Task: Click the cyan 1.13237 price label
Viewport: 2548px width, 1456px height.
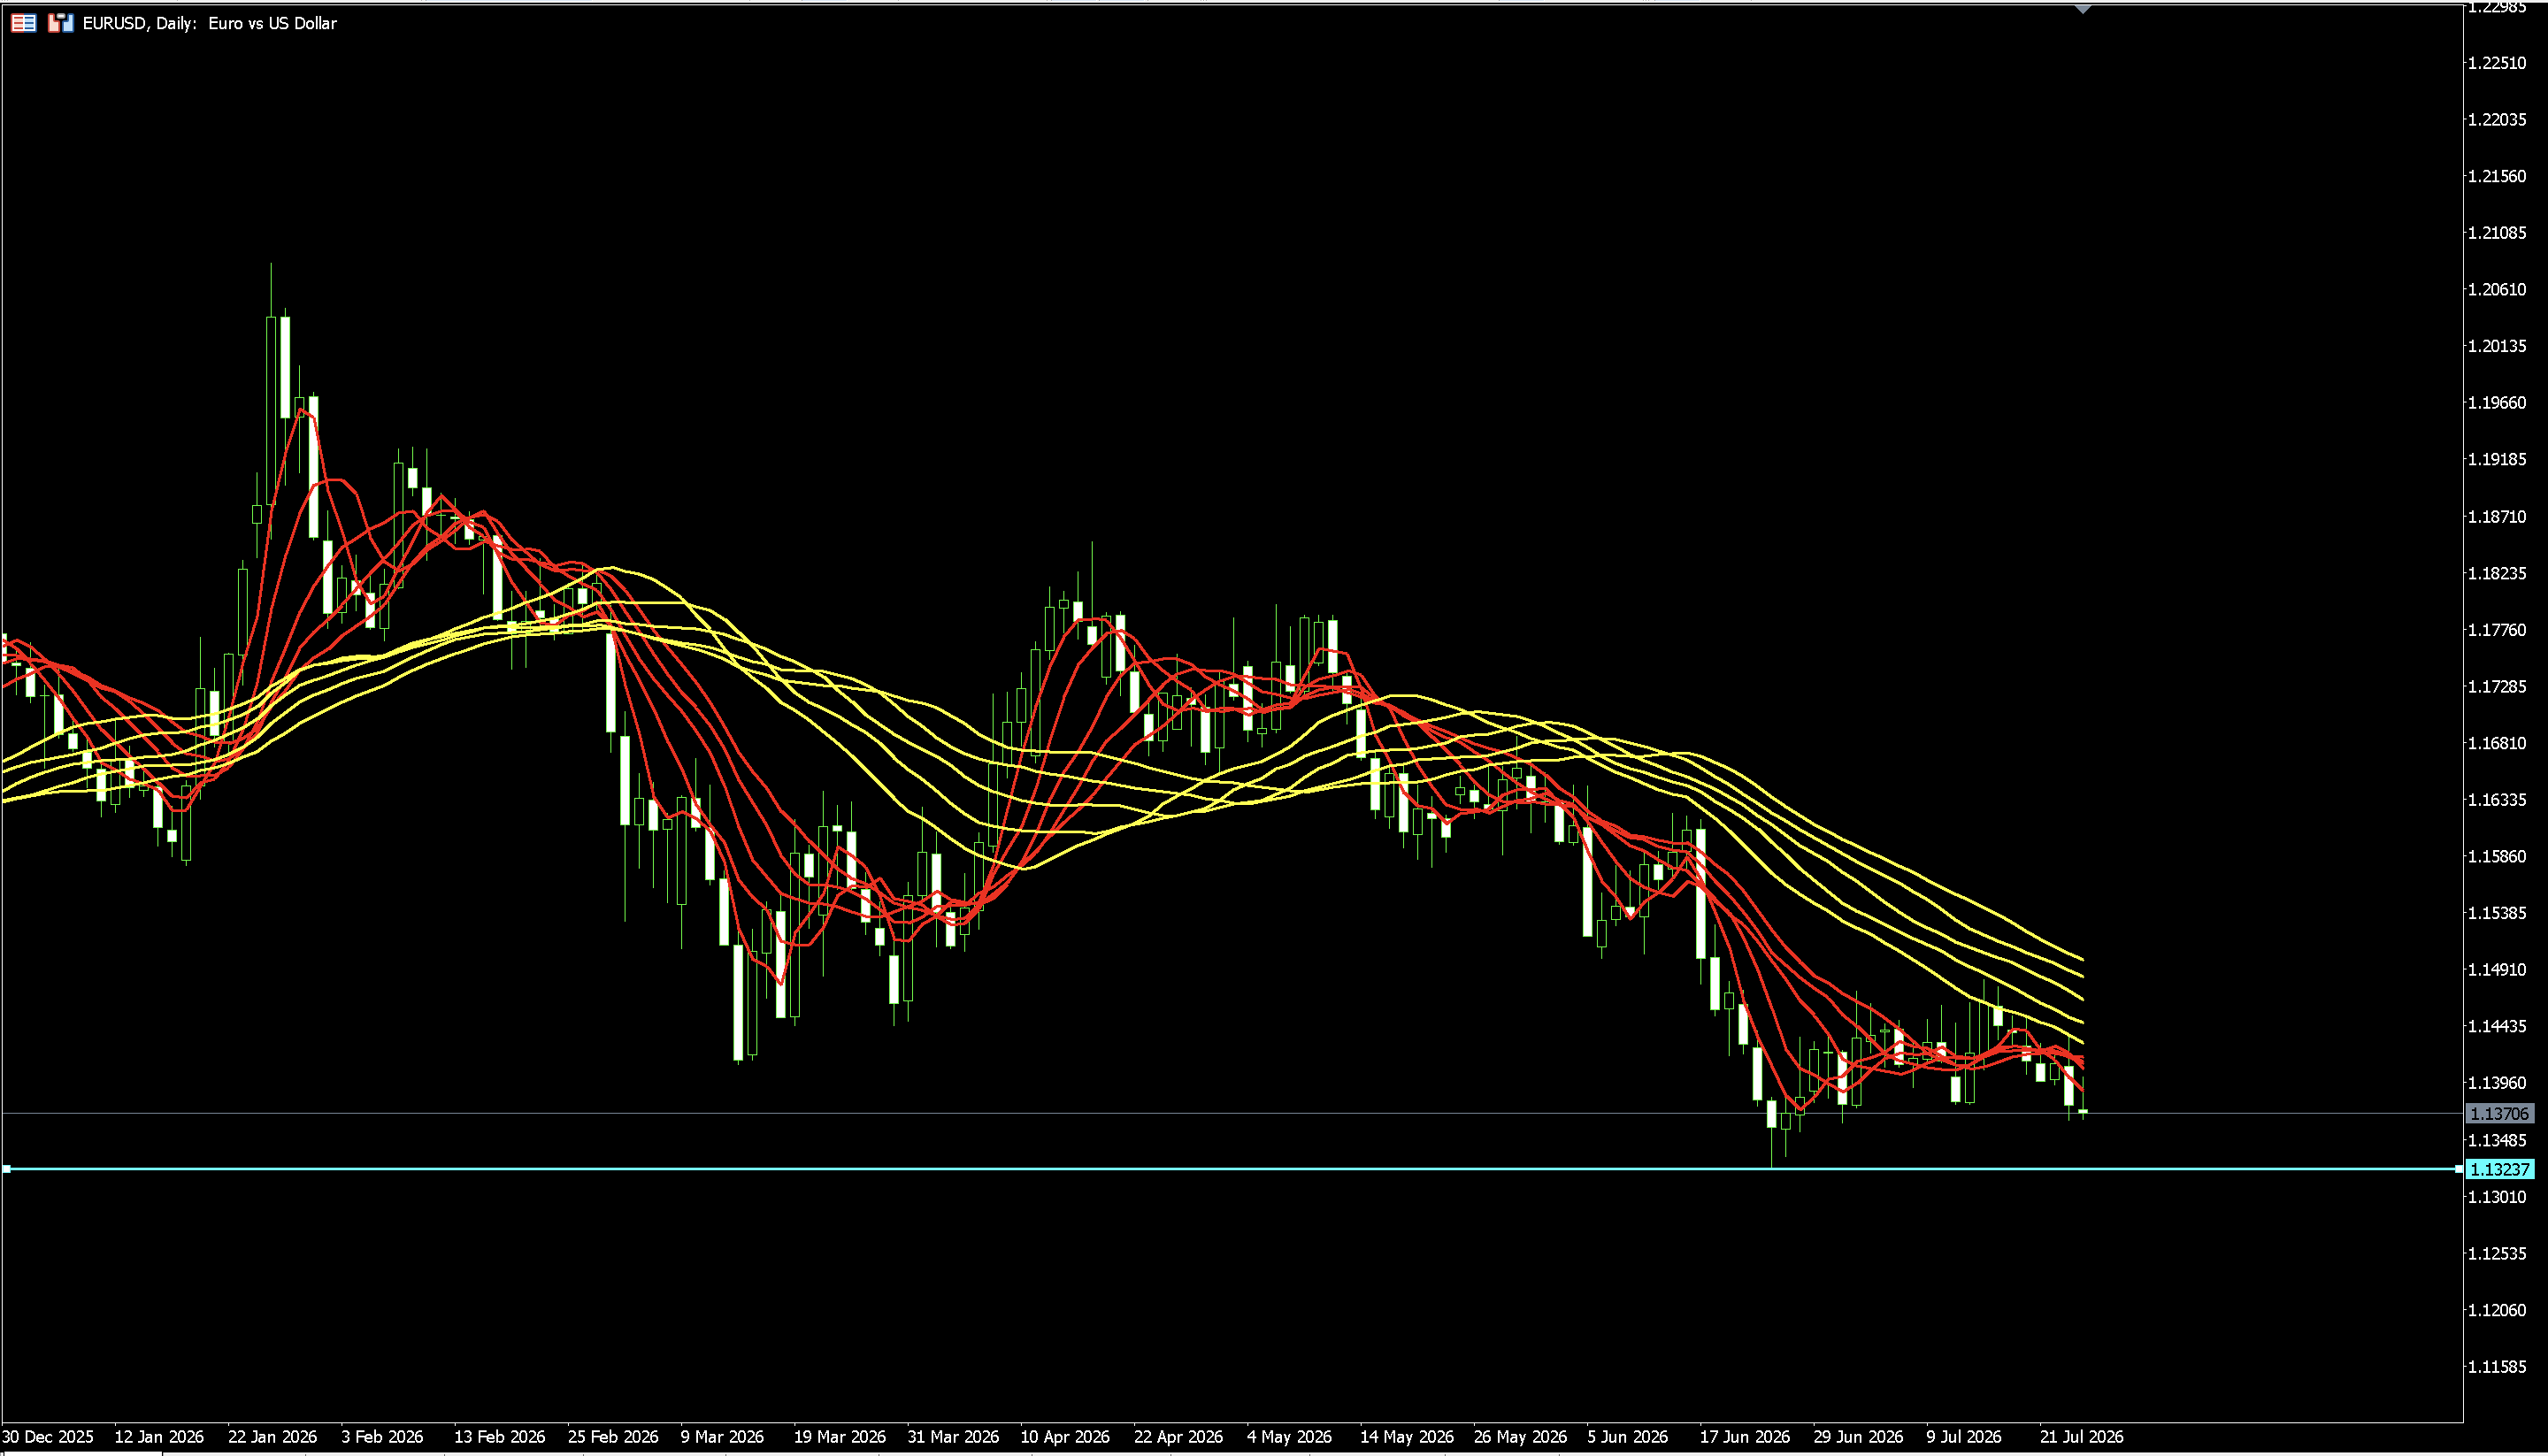Action: [2499, 1169]
